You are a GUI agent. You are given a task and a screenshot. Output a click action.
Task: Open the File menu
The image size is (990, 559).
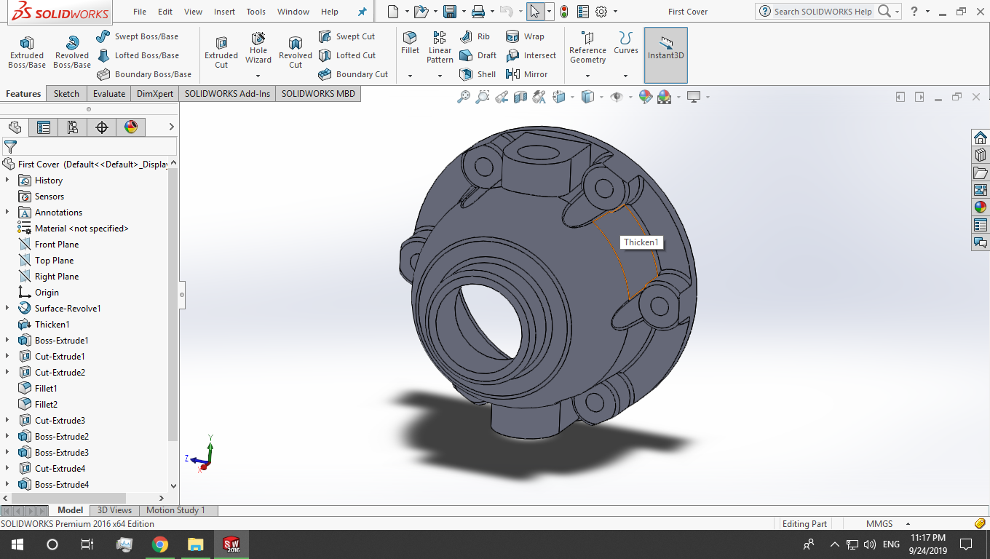click(140, 12)
